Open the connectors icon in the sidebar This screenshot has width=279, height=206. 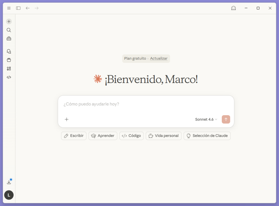click(x=9, y=68)
